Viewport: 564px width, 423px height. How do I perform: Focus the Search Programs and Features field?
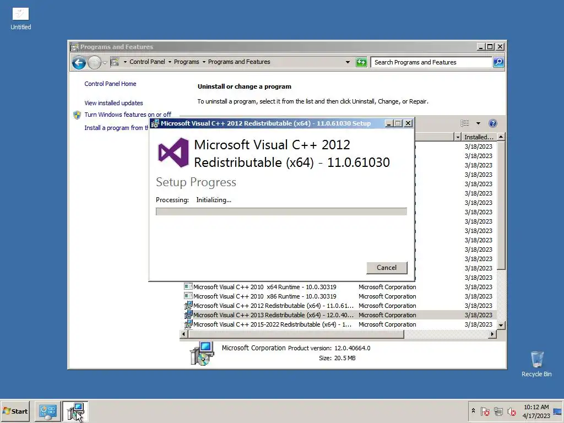tap(431, 62)
